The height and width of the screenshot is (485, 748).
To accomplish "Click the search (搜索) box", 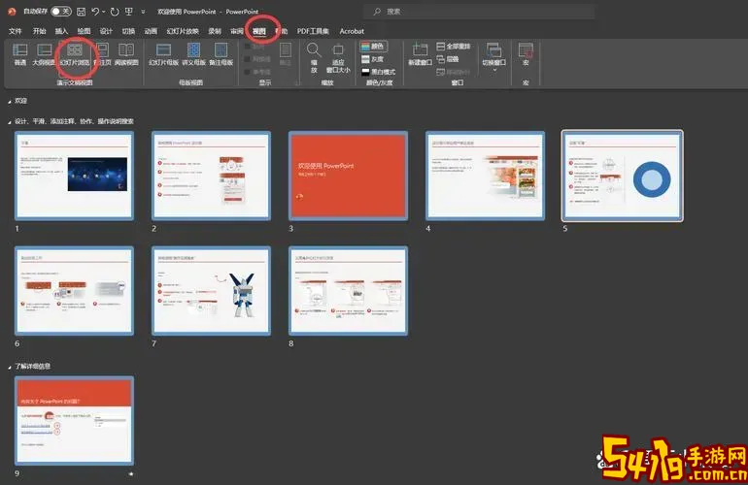I will point(480,12).
